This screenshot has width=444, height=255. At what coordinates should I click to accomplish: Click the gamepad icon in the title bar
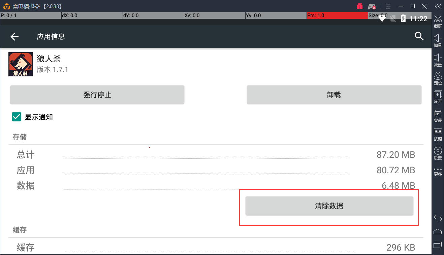(372, 6)
